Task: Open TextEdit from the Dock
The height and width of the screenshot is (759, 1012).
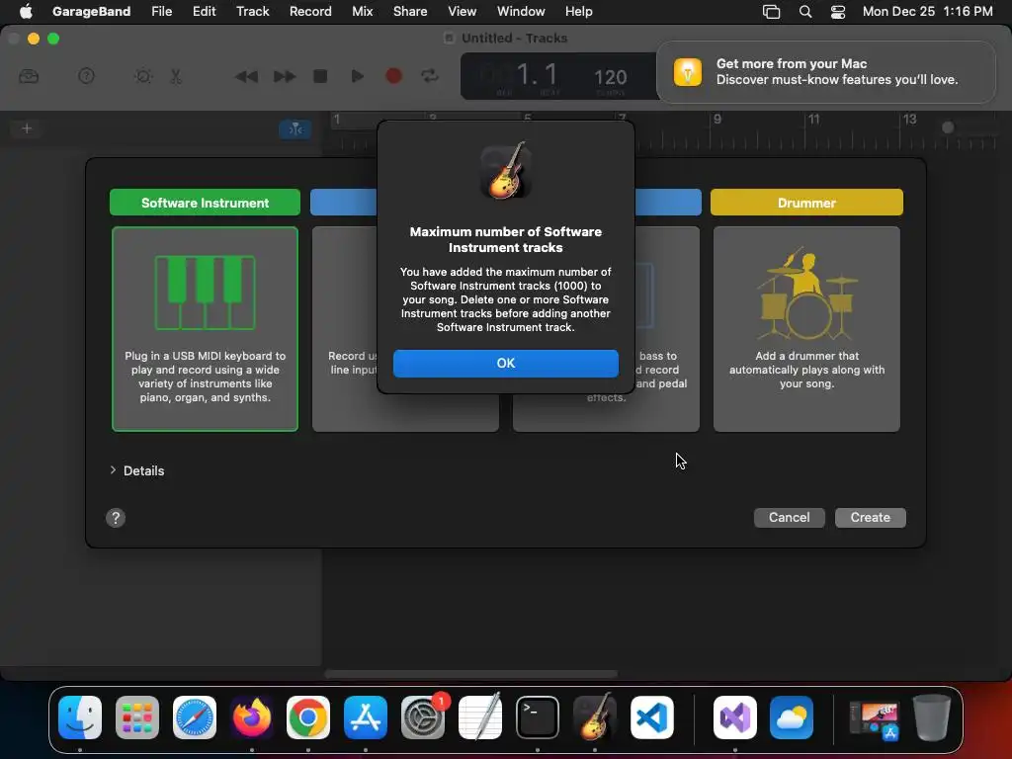Action: coord(479,717)
